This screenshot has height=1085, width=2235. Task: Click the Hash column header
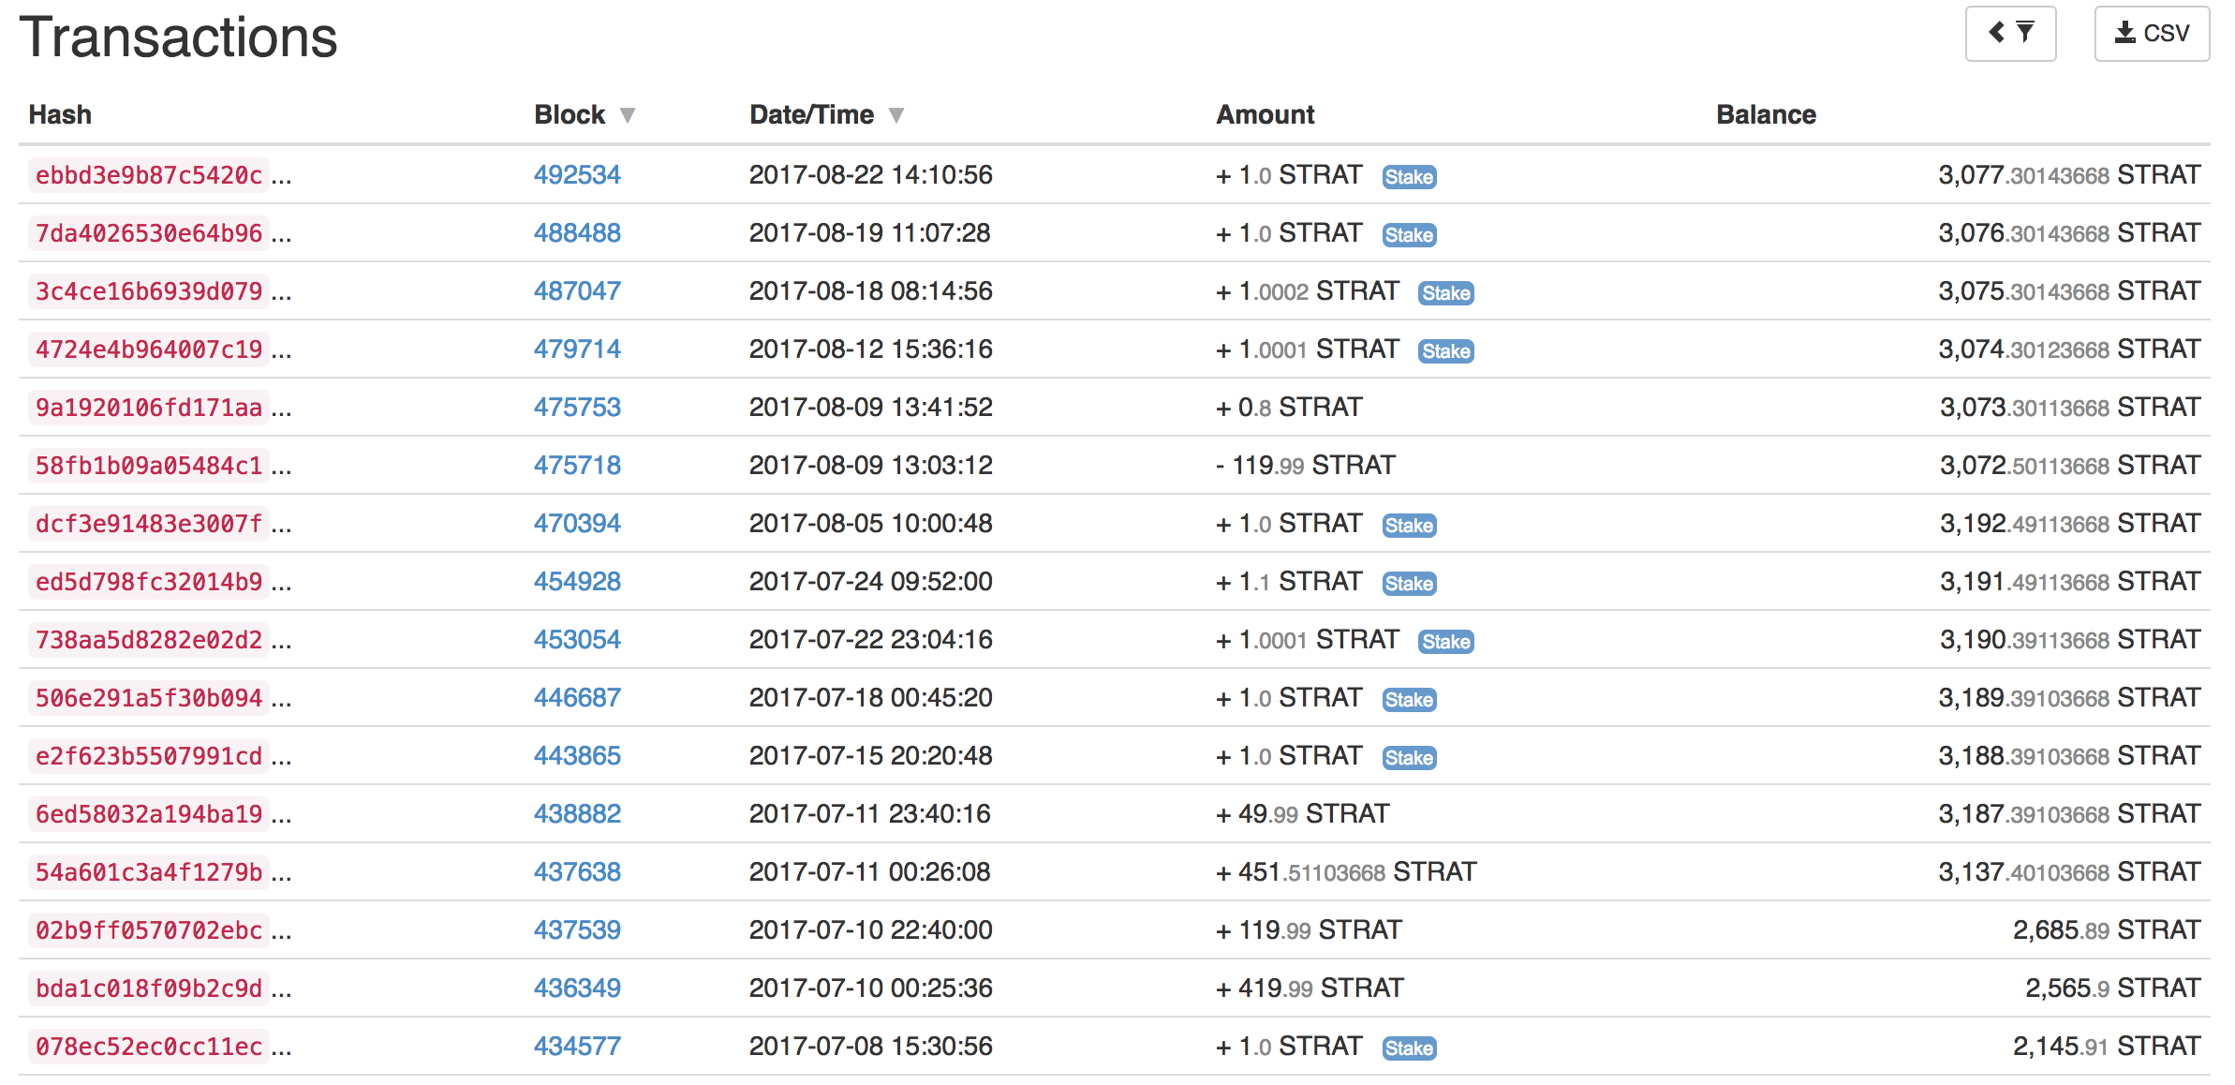60,114
